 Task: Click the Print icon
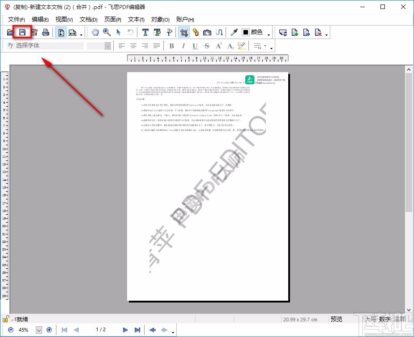tap(45, 32)
